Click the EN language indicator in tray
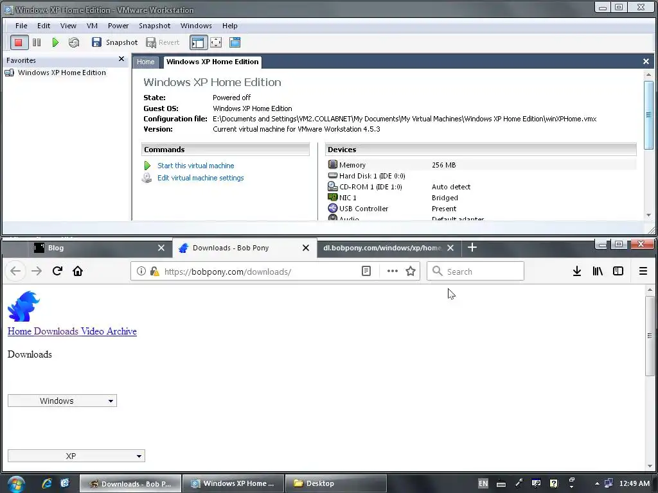Image resolution: width=658 pixels, height=493 pixels. tap(483, 483)
